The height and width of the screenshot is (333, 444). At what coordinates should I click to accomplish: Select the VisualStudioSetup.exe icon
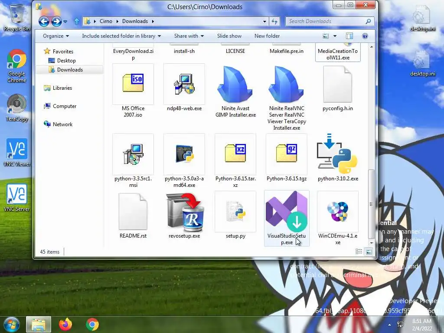click(287, 212)
